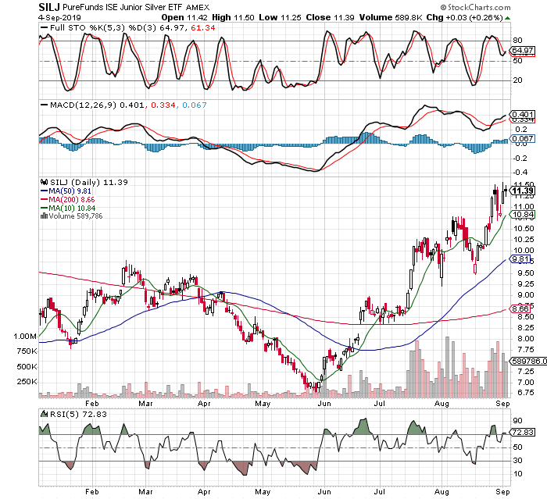Click the StockCharts.com copyright label
Image resolution: width=547 pixels, height=499 pixels.
pos(475,7)
